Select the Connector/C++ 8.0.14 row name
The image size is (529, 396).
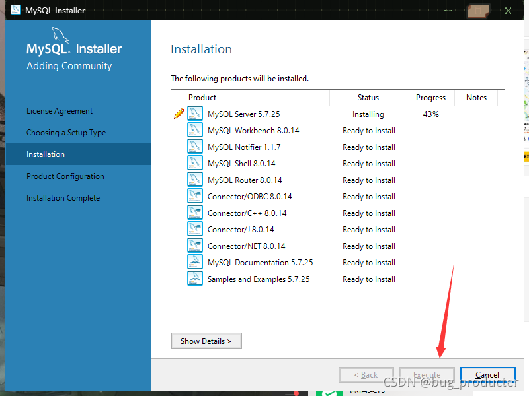coord(247,213)
